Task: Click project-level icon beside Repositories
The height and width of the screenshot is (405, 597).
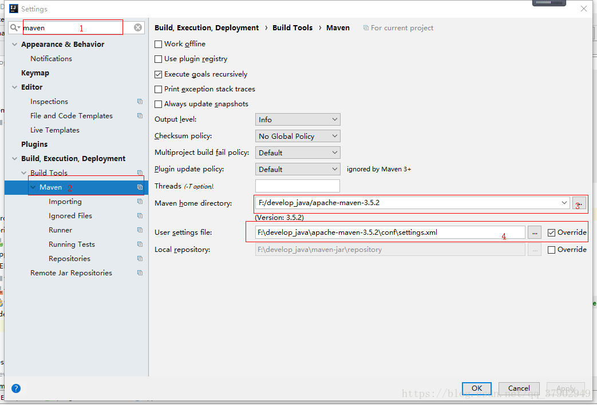Action: pos(140,258)
